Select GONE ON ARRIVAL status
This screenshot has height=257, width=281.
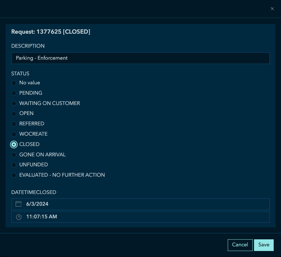coord(14,155)
